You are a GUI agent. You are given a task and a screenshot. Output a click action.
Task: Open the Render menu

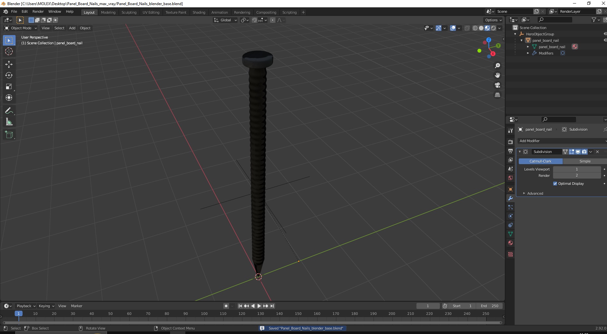click(38, 11)
